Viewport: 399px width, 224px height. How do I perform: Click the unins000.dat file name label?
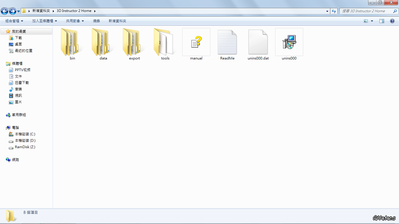[258, 58]
